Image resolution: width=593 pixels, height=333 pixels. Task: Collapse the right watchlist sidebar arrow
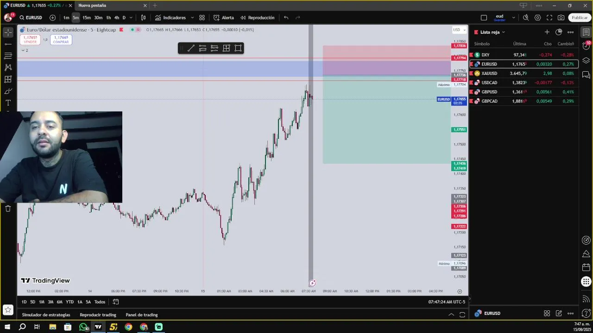tap(470, 299)
